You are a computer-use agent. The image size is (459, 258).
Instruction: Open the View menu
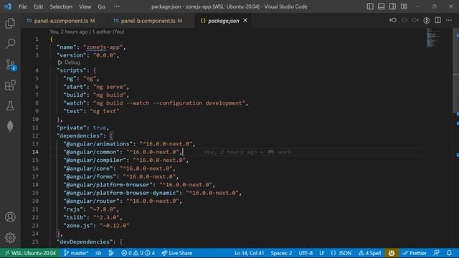[x=85, y=6]
